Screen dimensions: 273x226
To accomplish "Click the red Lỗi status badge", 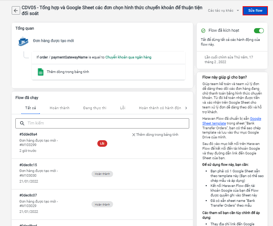I will [102, 143].
